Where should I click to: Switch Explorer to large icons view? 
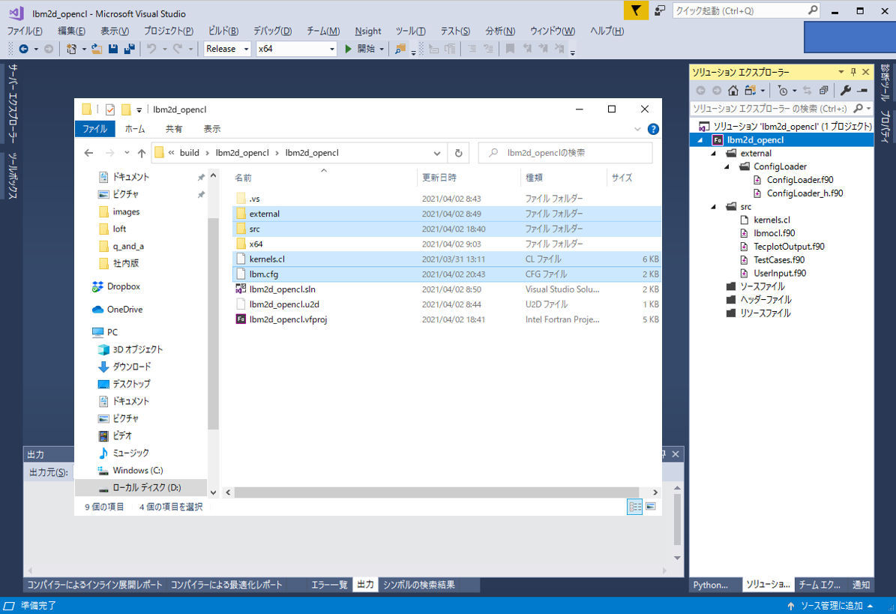click(650, 507)
